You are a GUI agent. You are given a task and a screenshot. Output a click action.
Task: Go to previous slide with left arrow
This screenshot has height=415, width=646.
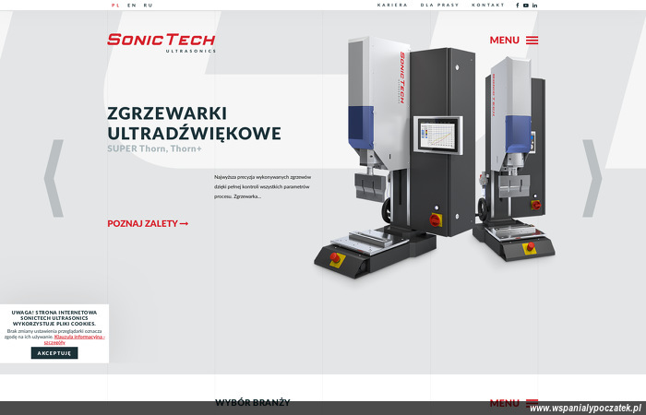tap(54, 178)
